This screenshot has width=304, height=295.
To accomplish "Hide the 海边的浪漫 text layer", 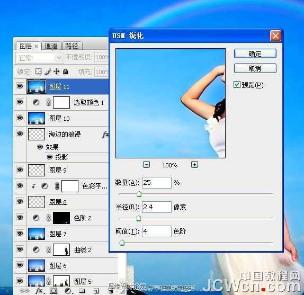I will (20, 134).
